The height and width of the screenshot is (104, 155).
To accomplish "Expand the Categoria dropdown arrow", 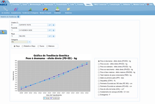I will [x=29, y=42].
